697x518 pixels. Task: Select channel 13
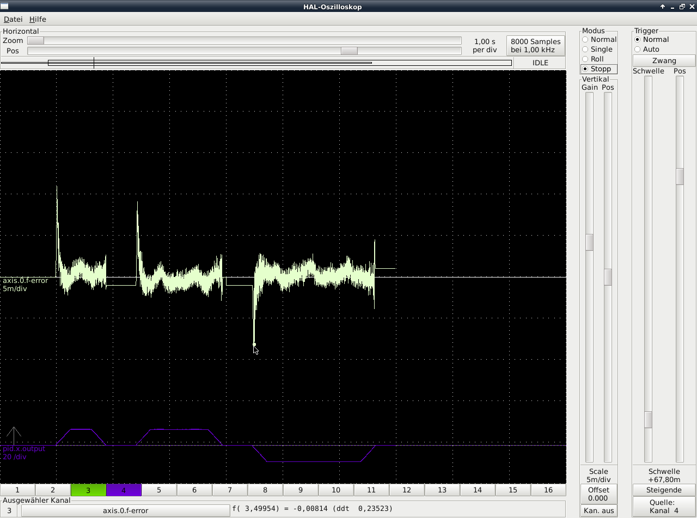coord(442,490)
